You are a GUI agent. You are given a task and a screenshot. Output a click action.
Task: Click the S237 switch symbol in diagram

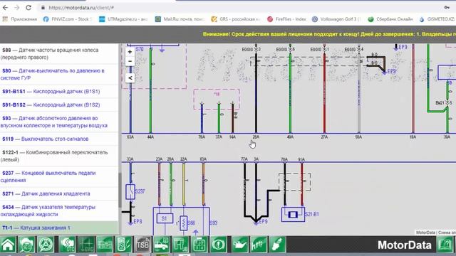pos(130,191)
